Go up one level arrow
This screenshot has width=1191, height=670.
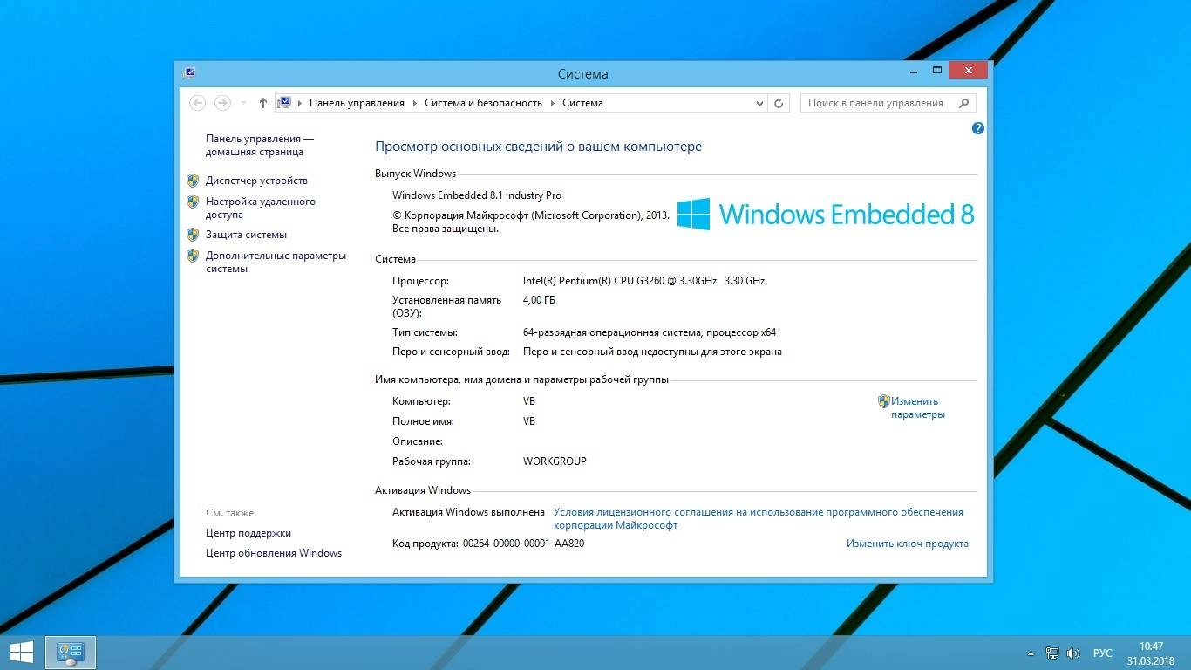[262, 103]
